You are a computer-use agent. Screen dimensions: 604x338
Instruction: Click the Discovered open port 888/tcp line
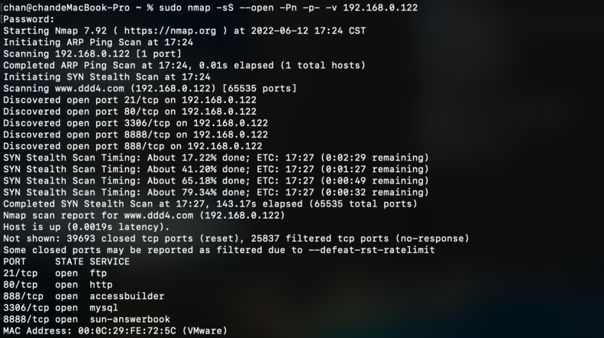(133, 147)
